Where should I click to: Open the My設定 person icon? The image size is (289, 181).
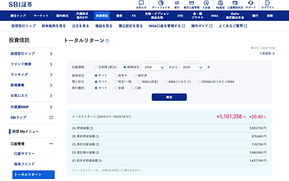click(220, 3)
